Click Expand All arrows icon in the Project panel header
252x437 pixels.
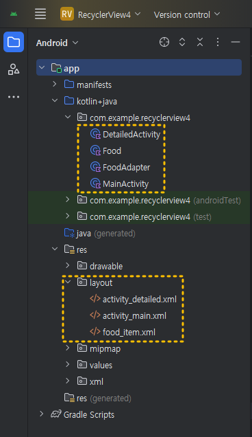182,42
